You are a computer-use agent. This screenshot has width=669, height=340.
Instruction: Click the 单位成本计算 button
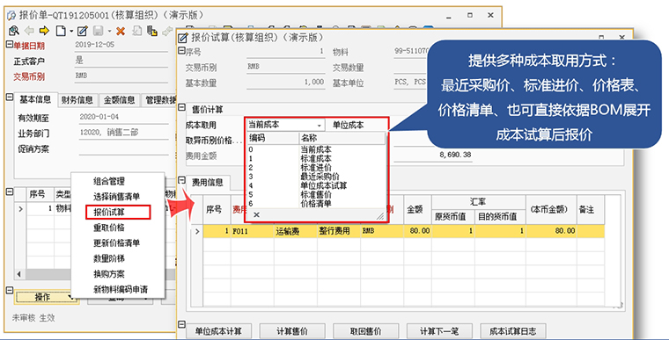tap(218, 331)
